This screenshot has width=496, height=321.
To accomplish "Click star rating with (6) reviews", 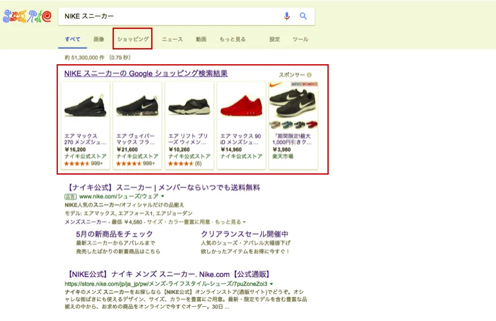I will click(x=185, y=164).
